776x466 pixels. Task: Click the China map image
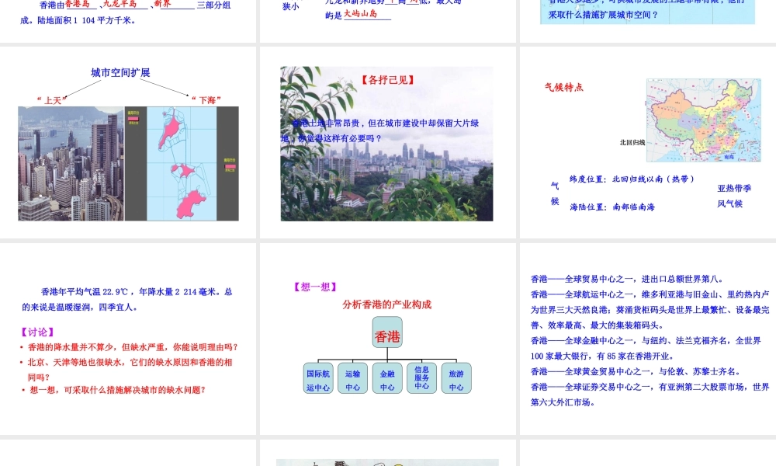pos(703,120)
